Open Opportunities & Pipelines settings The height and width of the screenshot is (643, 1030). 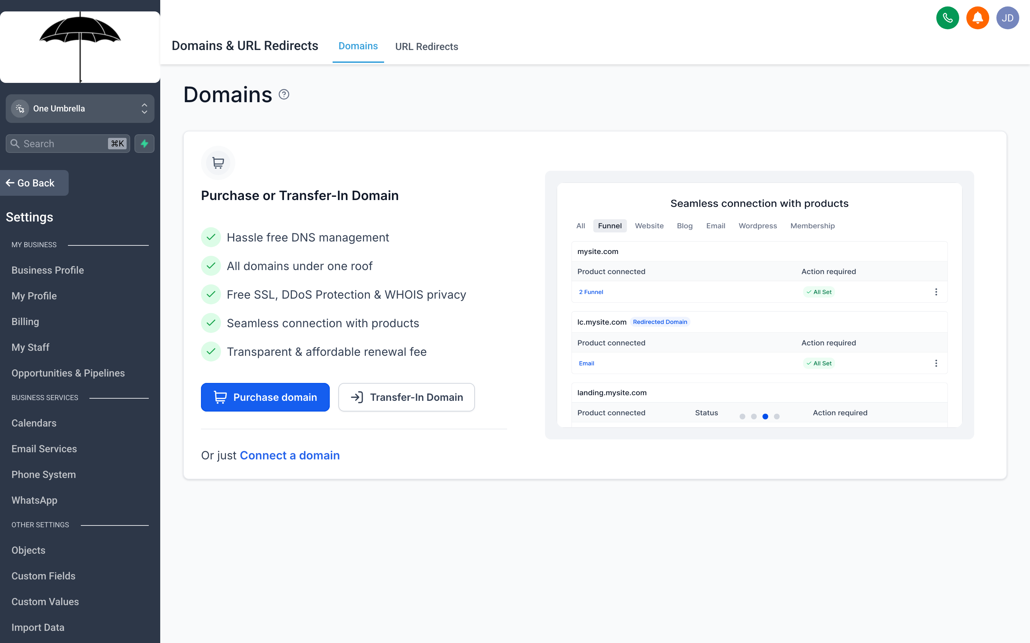click(68, 373)
